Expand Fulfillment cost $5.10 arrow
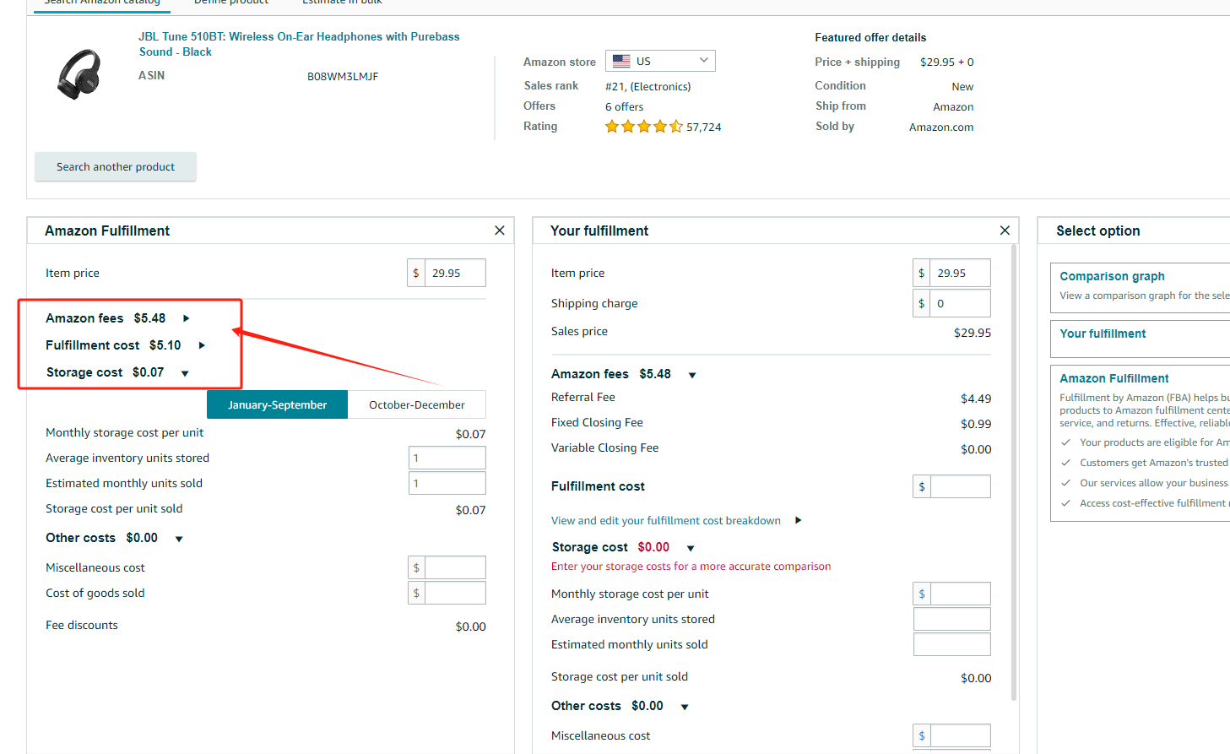The image size is (1230, 754). point(202,345)
